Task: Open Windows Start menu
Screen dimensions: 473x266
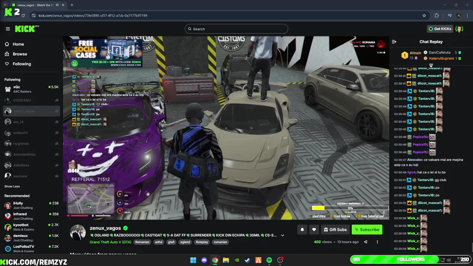Action: [x=193, y=260]
